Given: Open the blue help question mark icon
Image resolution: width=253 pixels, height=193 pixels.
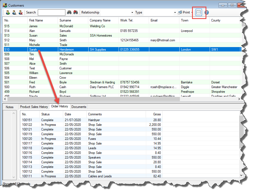Looking at the screenshot, I should 206,12.
